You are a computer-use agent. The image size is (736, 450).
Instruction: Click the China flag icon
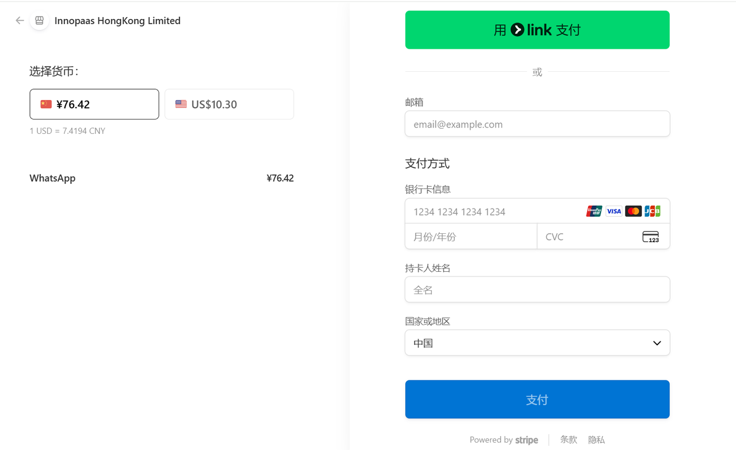46,104
